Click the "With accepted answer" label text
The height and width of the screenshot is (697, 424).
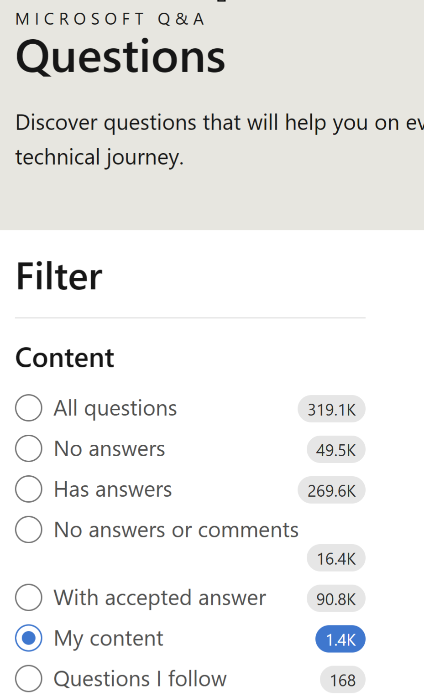coord(160,598)
